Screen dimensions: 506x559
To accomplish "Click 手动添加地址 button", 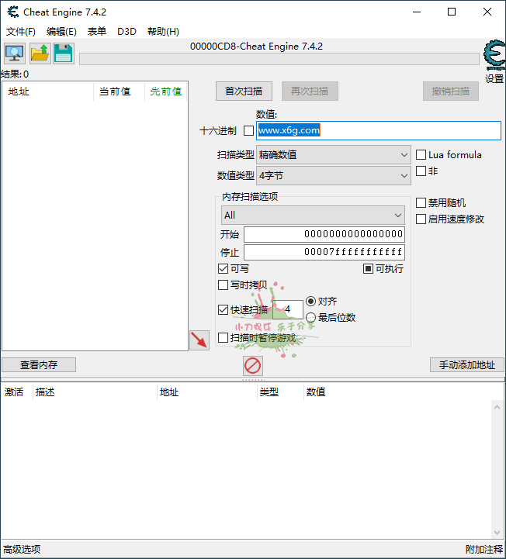I will click(466, 364).
